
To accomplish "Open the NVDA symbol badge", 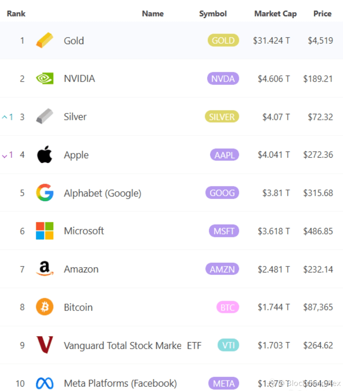I will [x=223, y=79].
